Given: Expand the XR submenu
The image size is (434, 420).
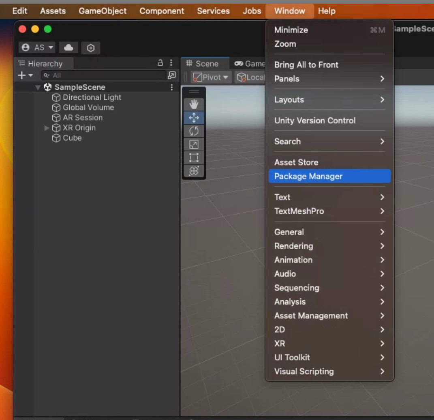Looking at the screenshot, I should pos(329,343).
